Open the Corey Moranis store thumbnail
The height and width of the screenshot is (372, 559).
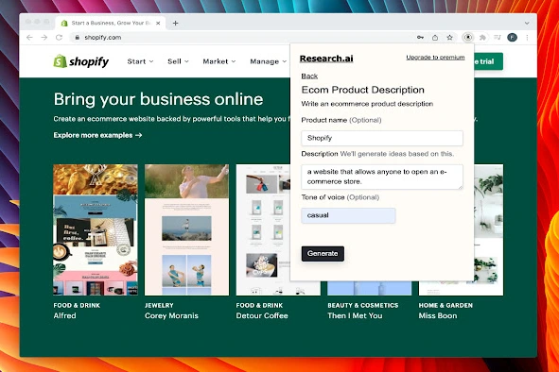(x=186, y=229)
